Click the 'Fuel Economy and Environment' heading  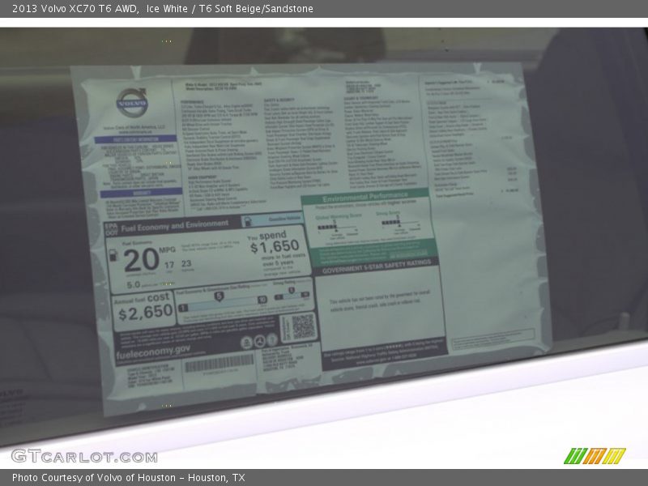pyautogui.click(x=174, y=226)
